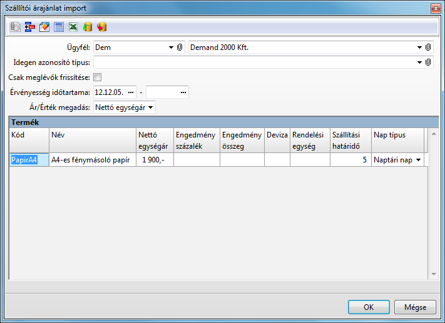
Task: Open the calculator toolbar icon
Action: pos(59,27)
